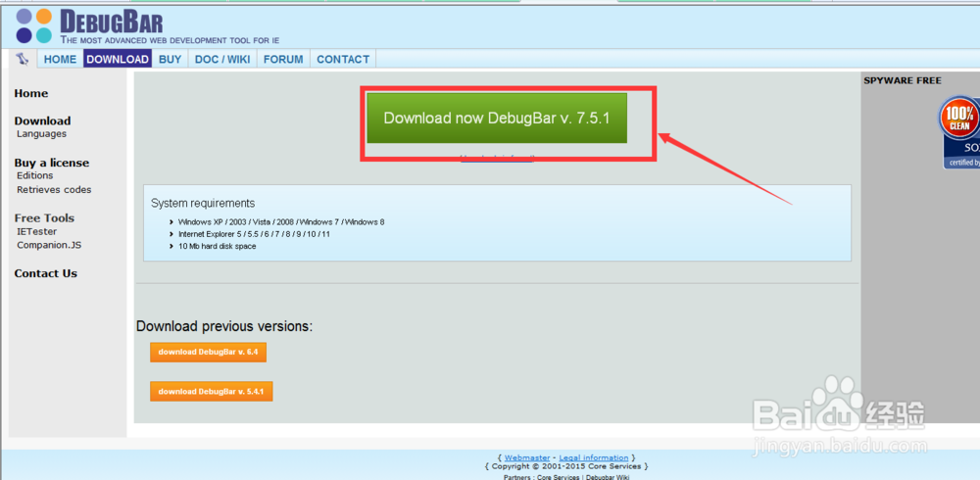The width and height of the screenshot is (980, 480).
Task: Open the DOC / WIKI tab
Action: [x=222, y=60]
